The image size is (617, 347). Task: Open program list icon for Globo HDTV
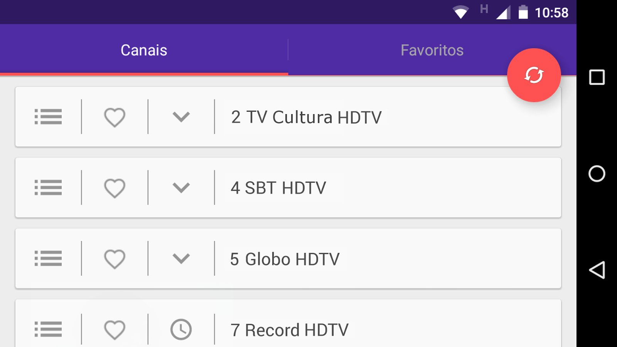pos(48,259)
